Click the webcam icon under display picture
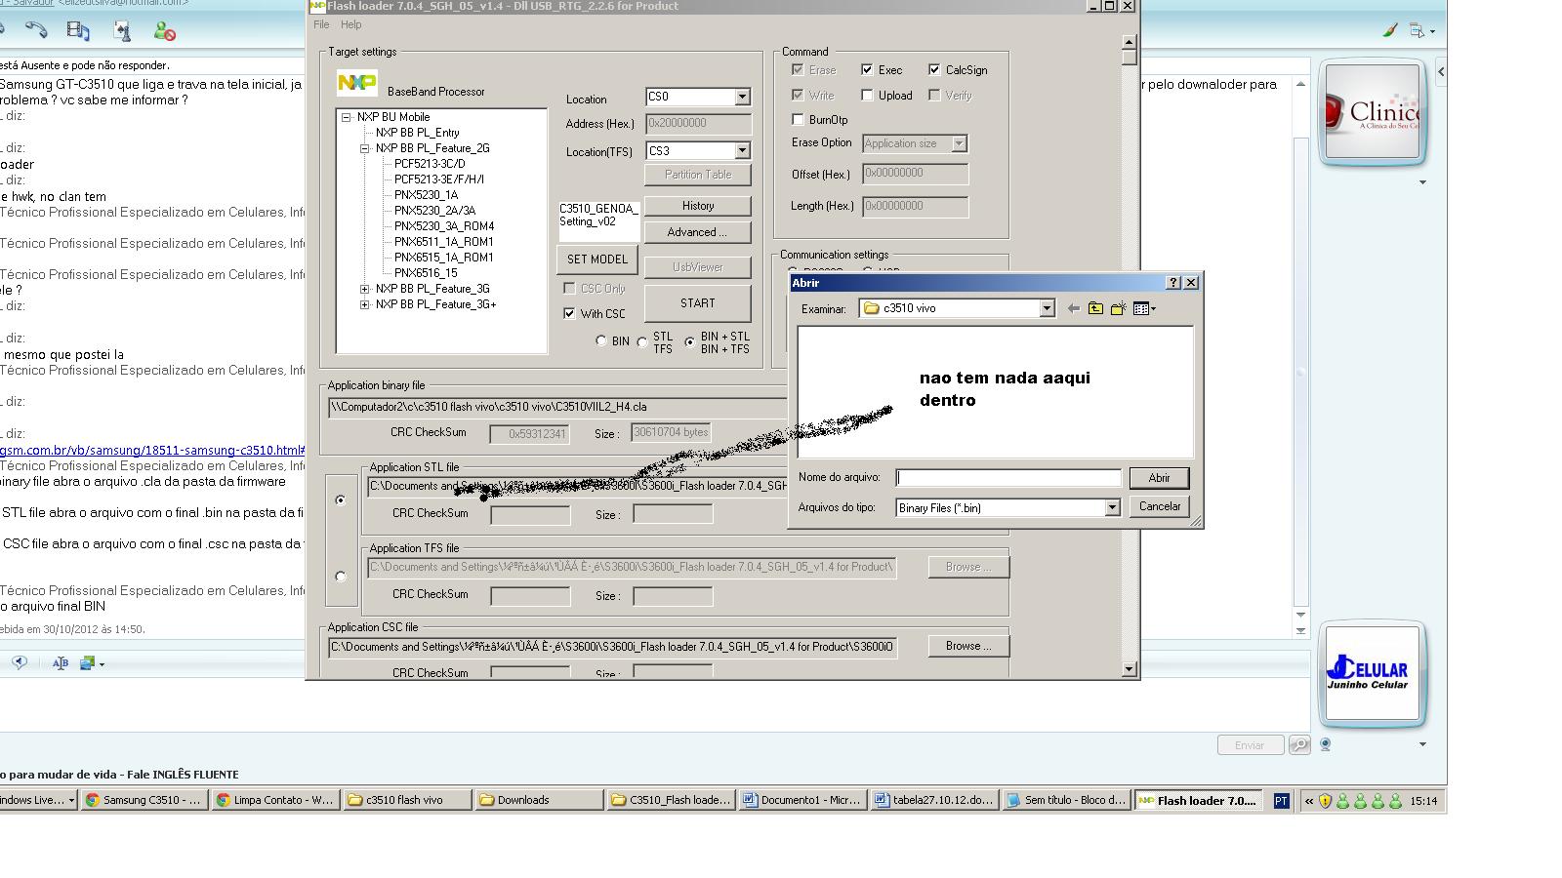The width and height of the screenshot is (1562, 878). pyautogui.click(x=1325, y=744)
